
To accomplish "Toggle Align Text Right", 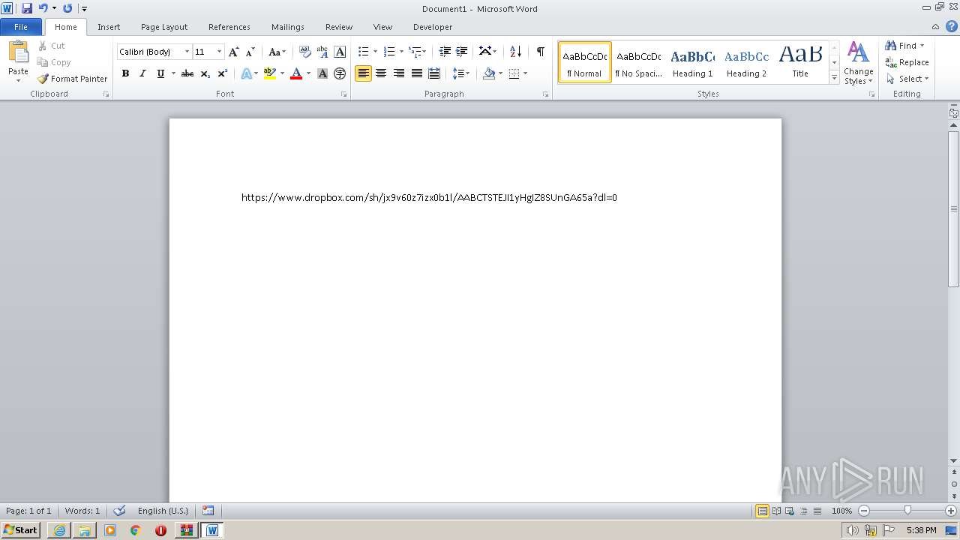I will coord(398,73).
